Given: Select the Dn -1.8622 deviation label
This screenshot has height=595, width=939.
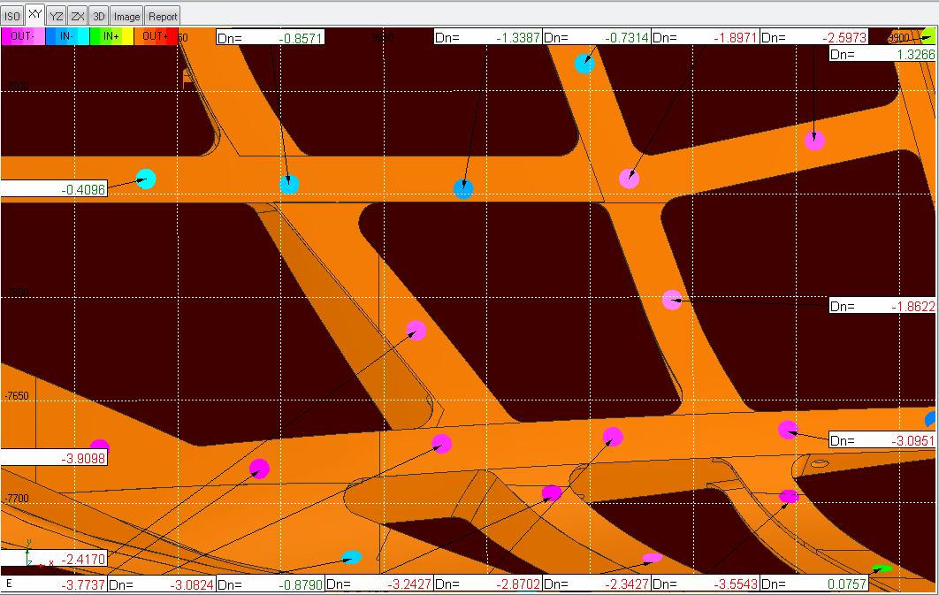Looking at the screenshot, I should point(882,307).
